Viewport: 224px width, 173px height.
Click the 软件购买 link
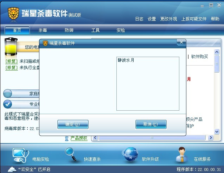tap(199, 57)
